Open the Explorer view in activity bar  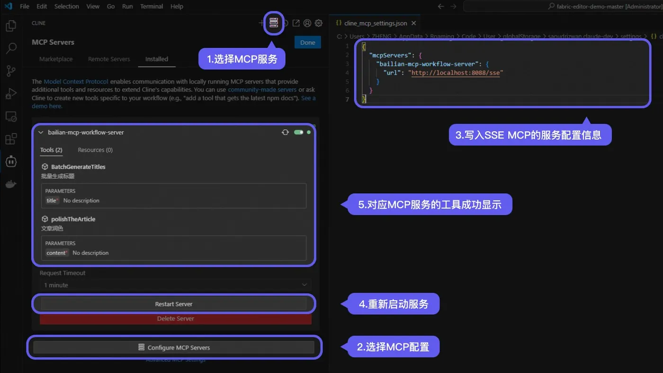(x=11, y=26)
